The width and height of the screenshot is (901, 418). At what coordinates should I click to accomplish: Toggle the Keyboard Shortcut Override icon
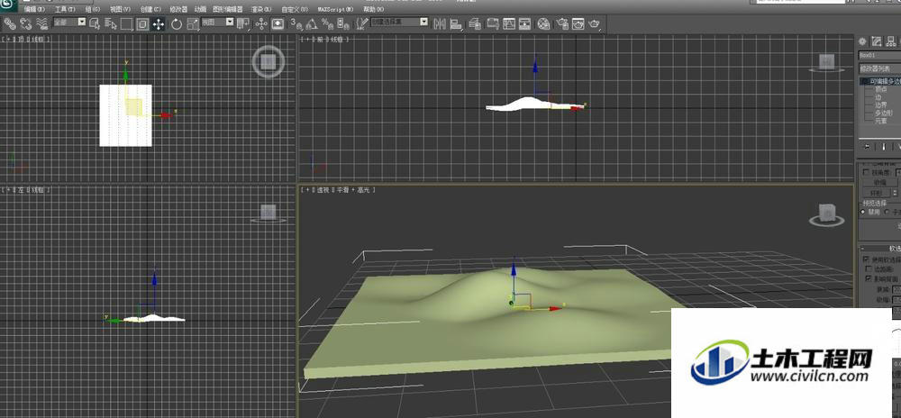[x=278, y=23]
